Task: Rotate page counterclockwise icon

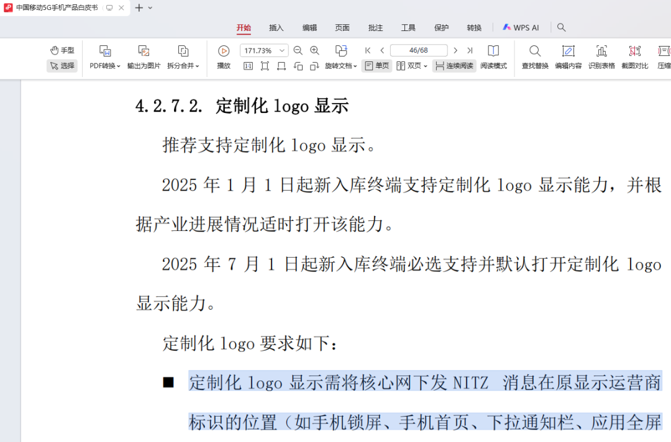Action: (298, 66)
